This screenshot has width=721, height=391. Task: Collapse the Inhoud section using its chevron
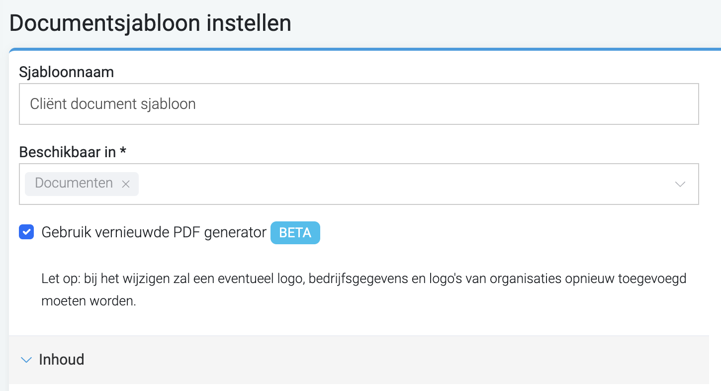tap(26, 360)
